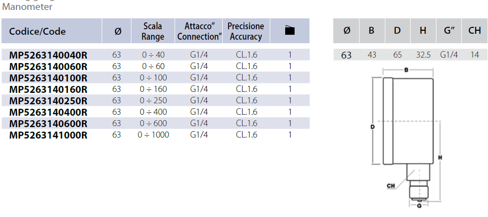Select product code MP5263140400R

pyautogui.click(x=49, y=112)
